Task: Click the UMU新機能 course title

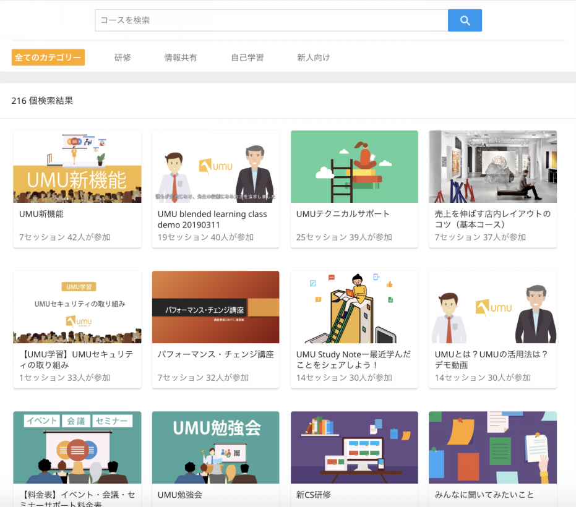Action: [41, 214]
